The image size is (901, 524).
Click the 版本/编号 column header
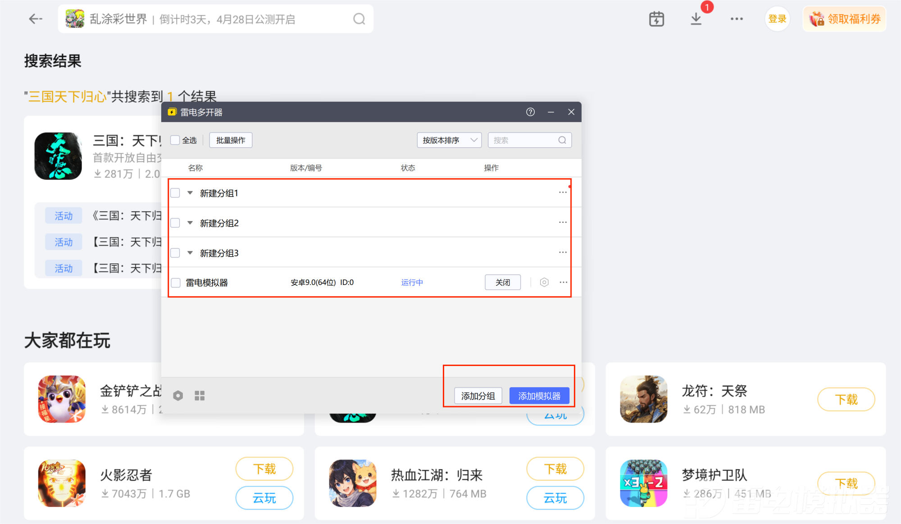[x=306, y=168]
